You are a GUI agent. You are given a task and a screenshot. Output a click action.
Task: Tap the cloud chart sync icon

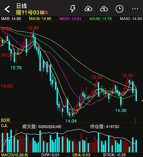click(104, 9)
